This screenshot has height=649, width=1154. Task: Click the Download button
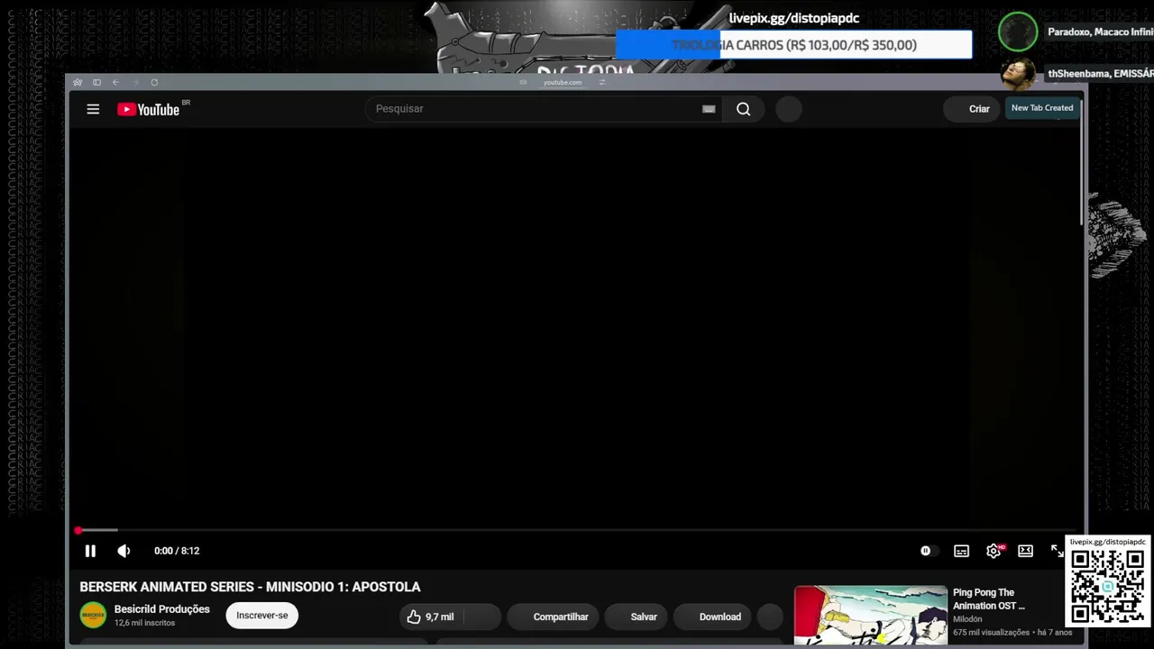(712, 617)
